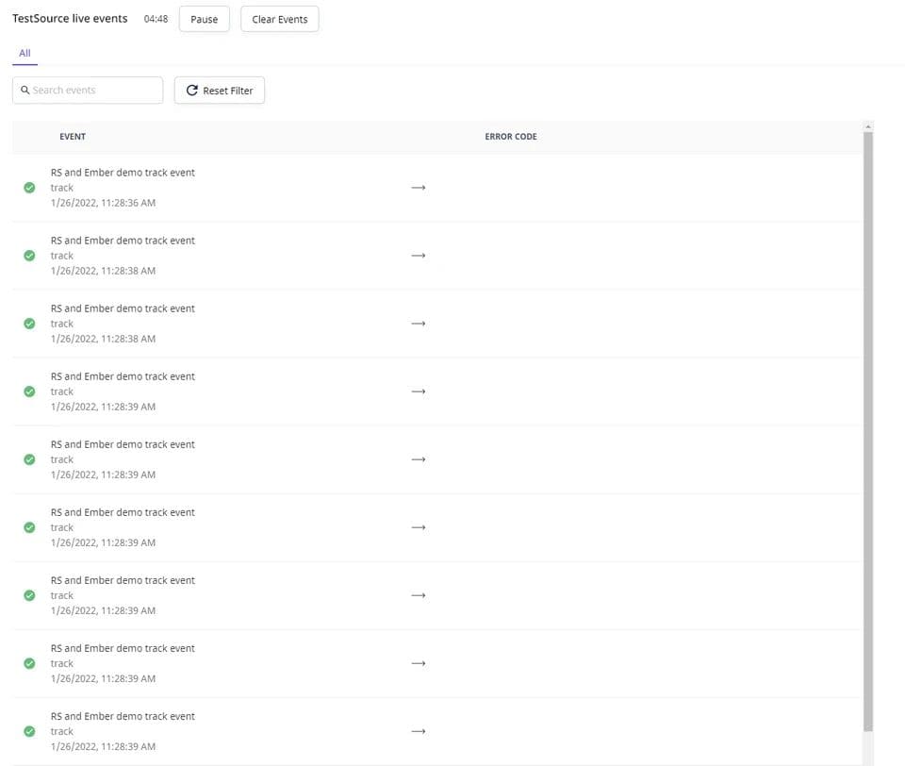Click the EVENT column header
The height and width of the screenshot is (766, 905).
click(x=73, y=137)
